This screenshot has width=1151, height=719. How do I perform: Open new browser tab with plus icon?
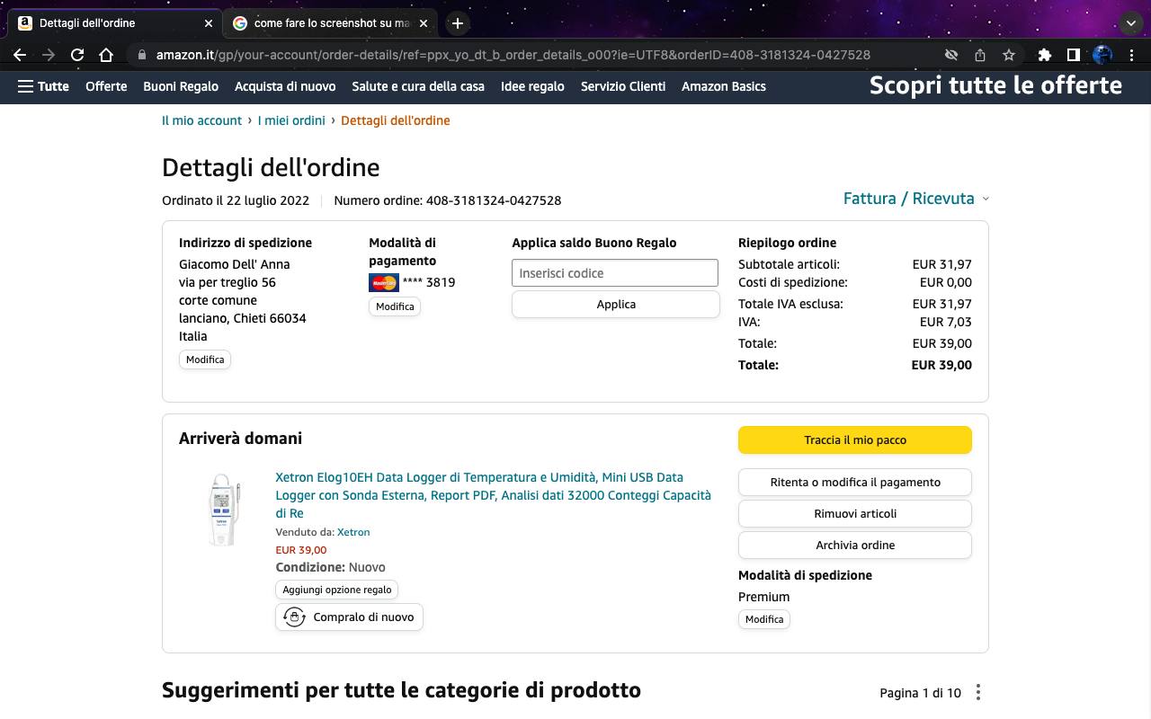[x=457, y=23]
